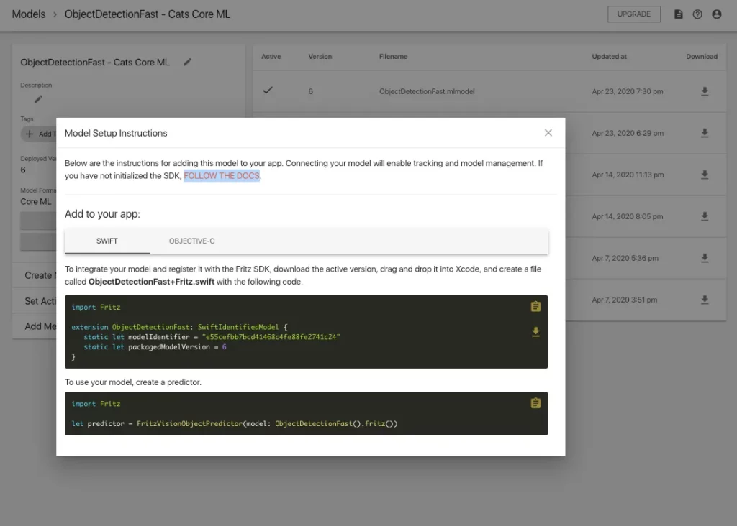Edit the model name with pencil icon
737x526 pixels.
pos(188,62)
